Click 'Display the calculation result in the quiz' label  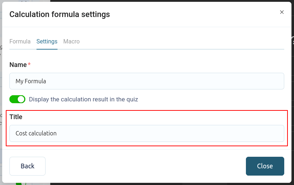(x=83, y=99)
